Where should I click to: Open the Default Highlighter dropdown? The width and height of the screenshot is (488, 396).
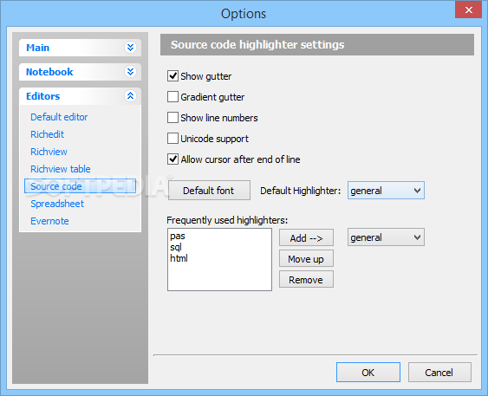coord(386,191)
